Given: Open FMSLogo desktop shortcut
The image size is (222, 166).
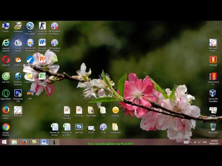Looking at the screenshot, I should point(18,111).
